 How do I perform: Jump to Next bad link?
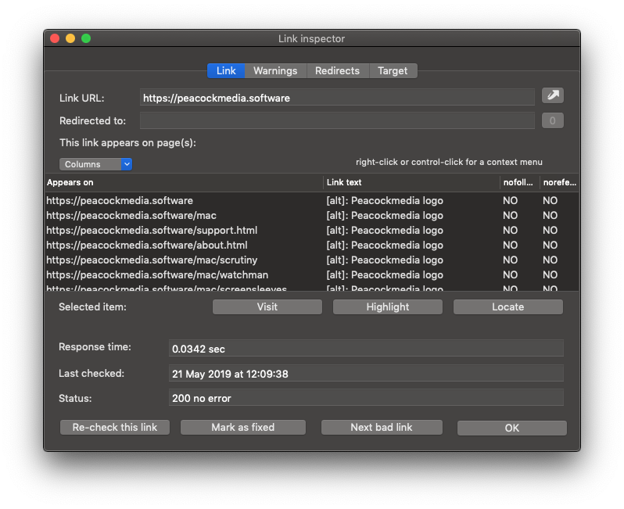click(382, 428)
